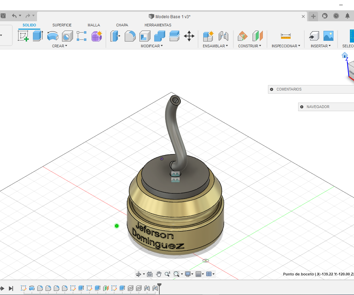Activate the Press Pull tool
The height and width of the screenshot is (295, 354).
(x=115, y=36)
